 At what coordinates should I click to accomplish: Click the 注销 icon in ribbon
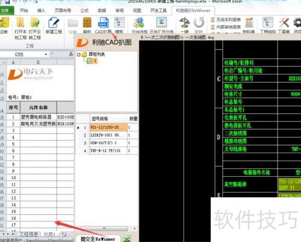[4, 22]
